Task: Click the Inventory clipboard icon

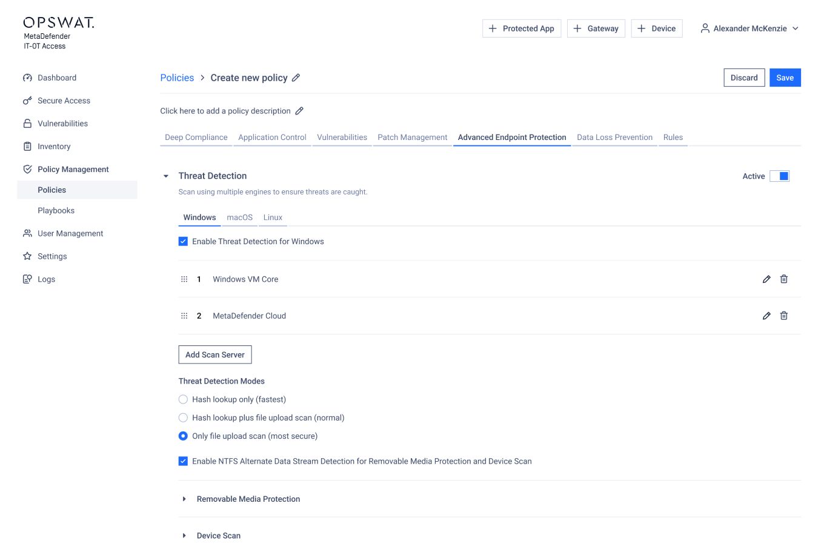Action: (x=27, y=147)
